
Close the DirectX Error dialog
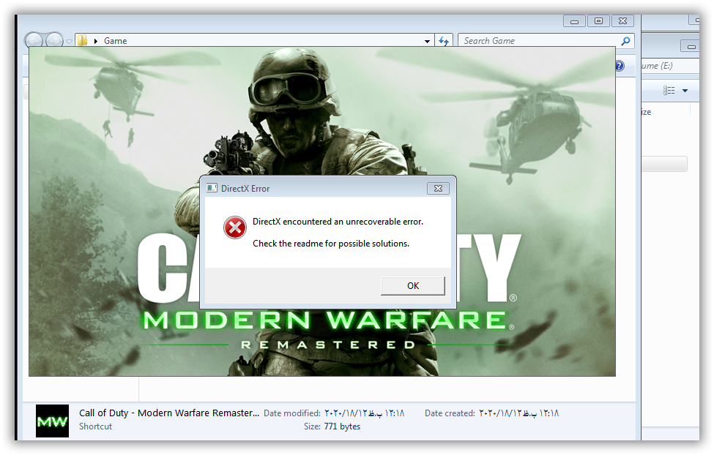pyautogui.click(x=438, y=189)
